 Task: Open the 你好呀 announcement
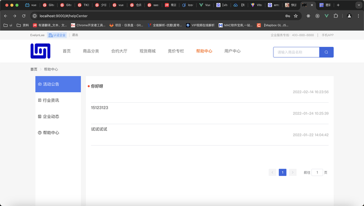tap(97, 86)
